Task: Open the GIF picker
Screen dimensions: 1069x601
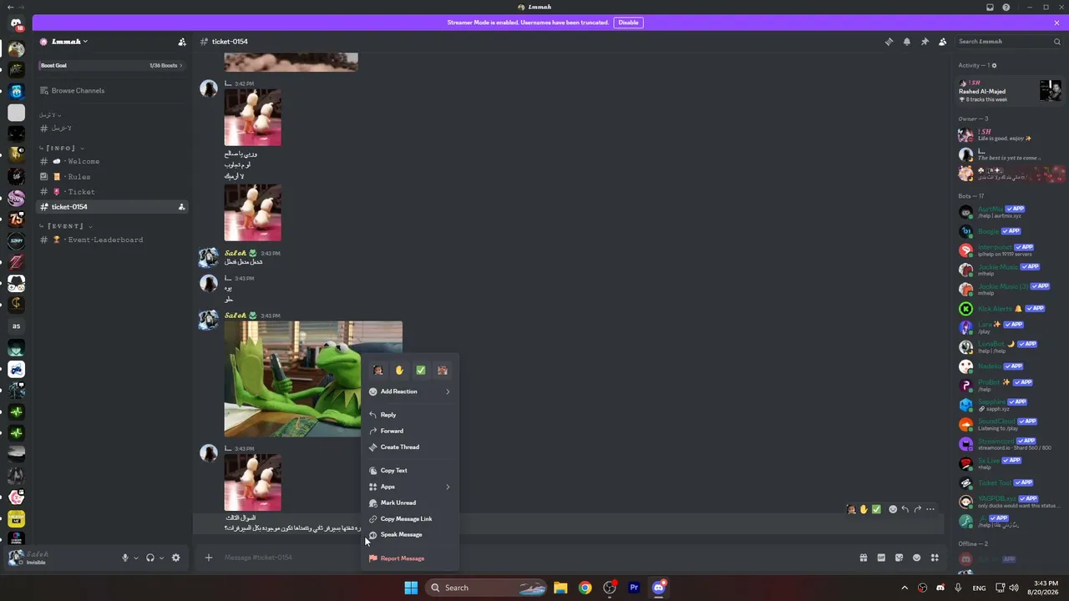Action: pos(881,558)
